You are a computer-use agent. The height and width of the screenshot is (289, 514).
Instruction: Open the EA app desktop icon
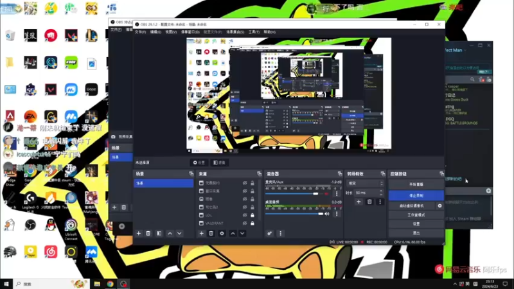[30, 116]
